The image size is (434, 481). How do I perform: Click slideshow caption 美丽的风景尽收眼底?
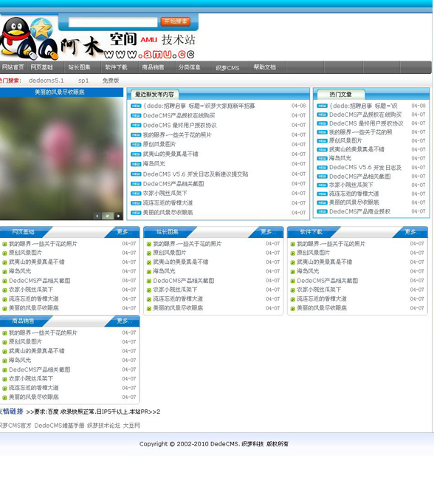tap(60, 92)
